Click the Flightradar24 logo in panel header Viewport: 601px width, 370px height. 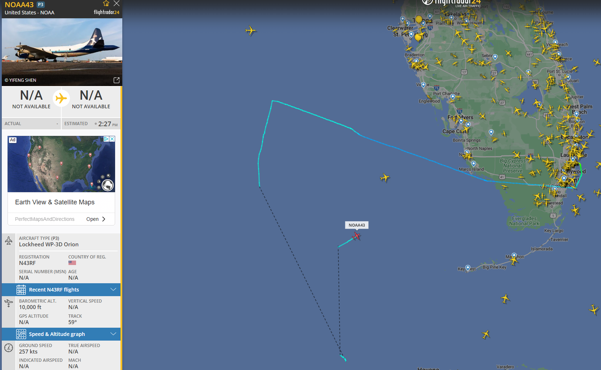pyautogui.click(x=107, y=12)
